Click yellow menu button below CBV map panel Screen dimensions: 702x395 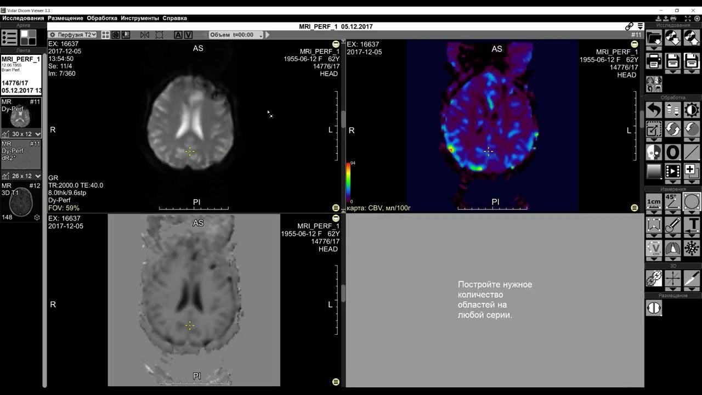click(635, 208)
